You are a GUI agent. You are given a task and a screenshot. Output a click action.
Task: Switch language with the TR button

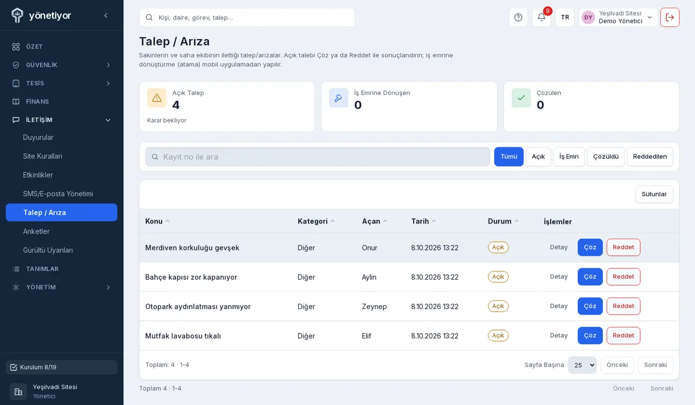tap(565, 17)
